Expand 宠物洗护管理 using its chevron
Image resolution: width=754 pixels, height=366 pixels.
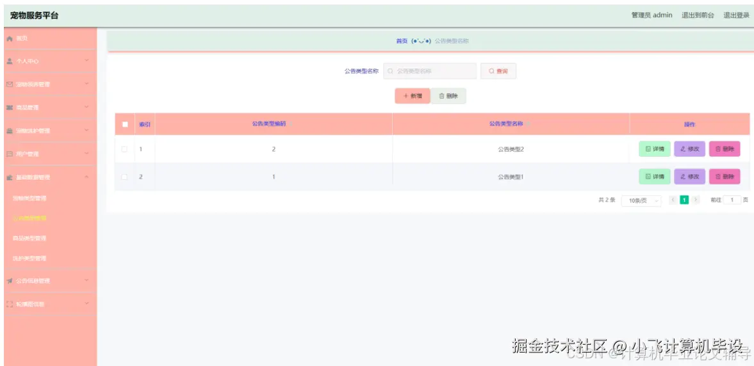pyautogui.click(x=86, y=130)
